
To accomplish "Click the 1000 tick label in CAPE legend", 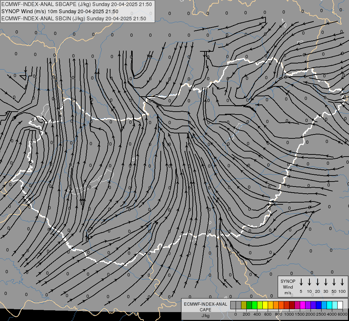I will [x=289, y=314].
